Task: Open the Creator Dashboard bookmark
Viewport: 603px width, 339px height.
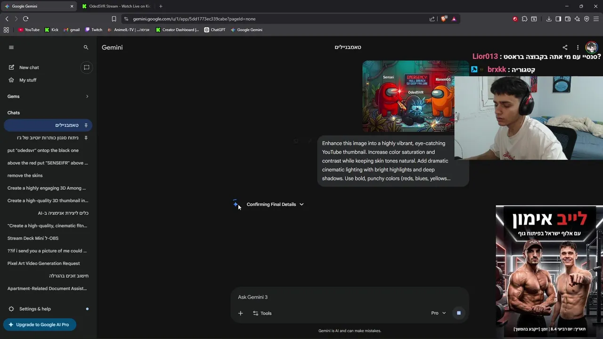Action: pos(178,30)
